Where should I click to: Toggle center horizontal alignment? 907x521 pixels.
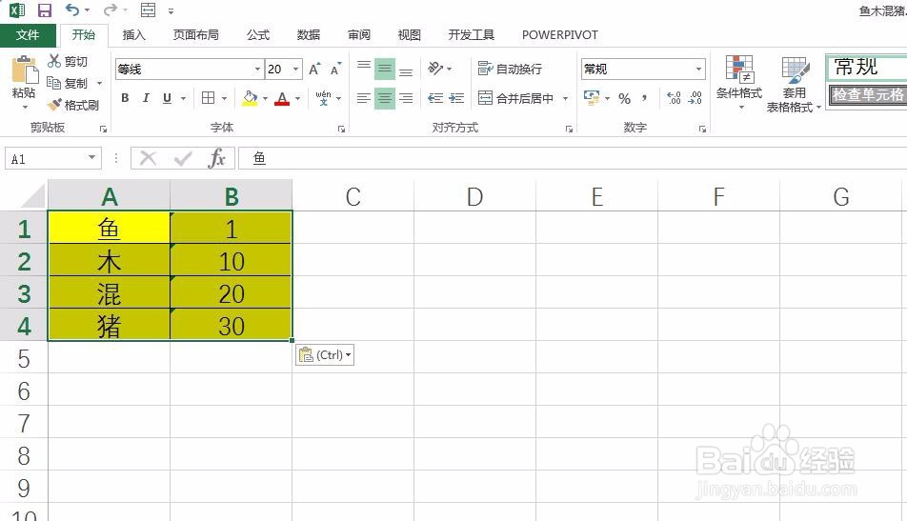[385, 98]
